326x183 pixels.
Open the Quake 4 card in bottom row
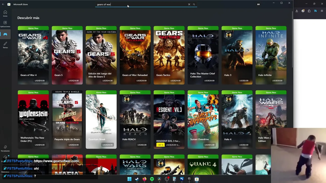pyautogui.click(x=203, y=165)
